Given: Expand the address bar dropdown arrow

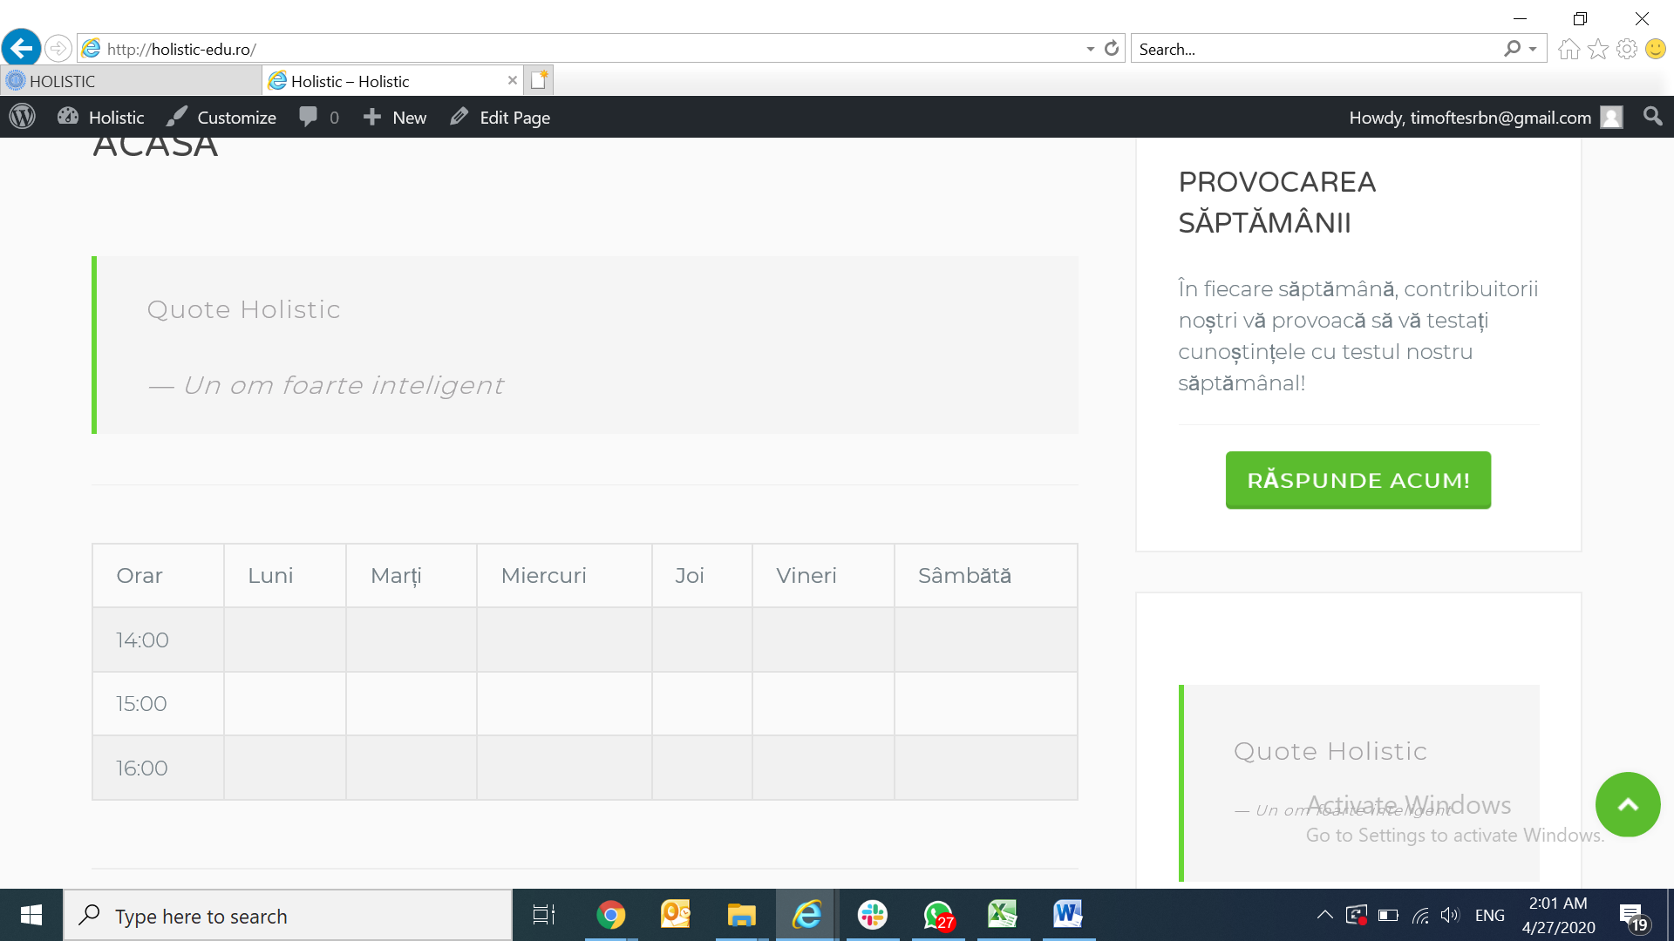Looking at the screenshot, I should coord(1090,49).
